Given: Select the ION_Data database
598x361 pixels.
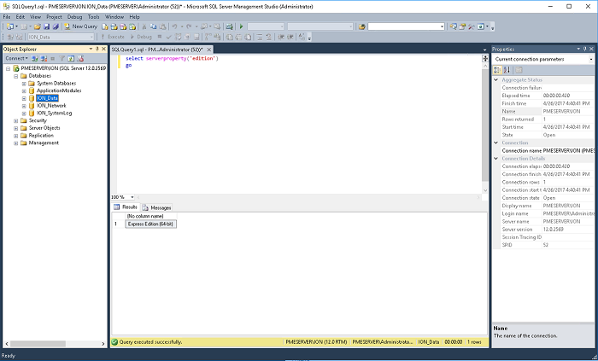Looking at the screenshot, I should click(x=47, y=98).
